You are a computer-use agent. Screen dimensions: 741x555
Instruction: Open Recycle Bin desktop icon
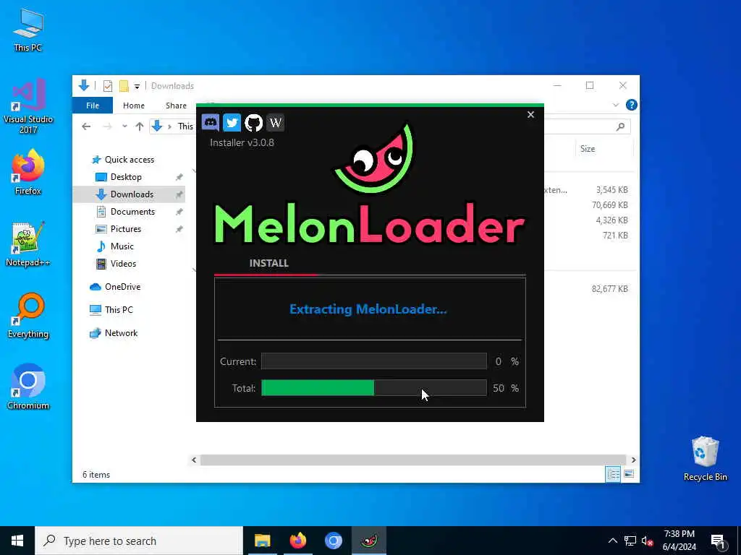705,459
